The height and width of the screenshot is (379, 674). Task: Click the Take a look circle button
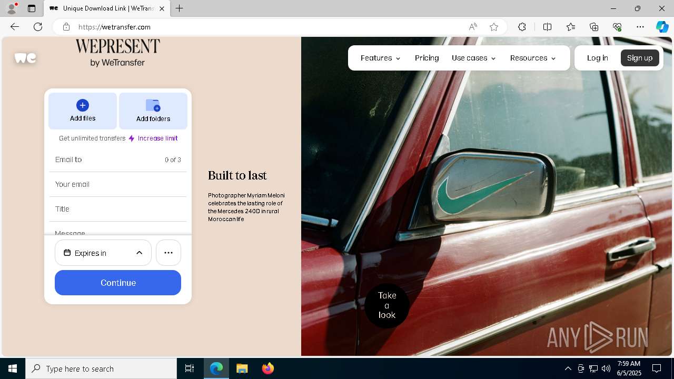387,305
